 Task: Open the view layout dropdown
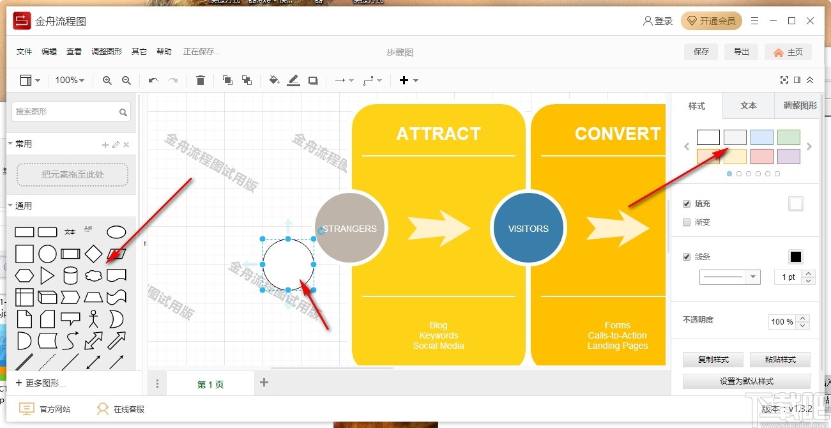[30, 80]
